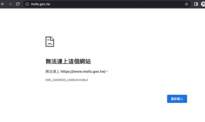The height and width of the screenshot is (122, 205).
Task: Click the https://www.mofa.gov.tw/ URL text
Action: (x=83, y=72)
